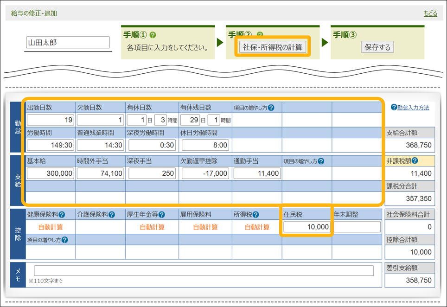Select the 出勤日数 input field
This screenshot has width=447, height=307.
click(x=50, y=120)
